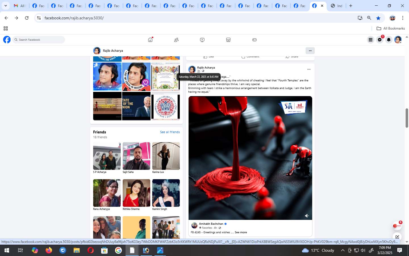Open the news chat bubble with badge 6
409x256 pixels.
pyautogui.click(x=397, y=226)
